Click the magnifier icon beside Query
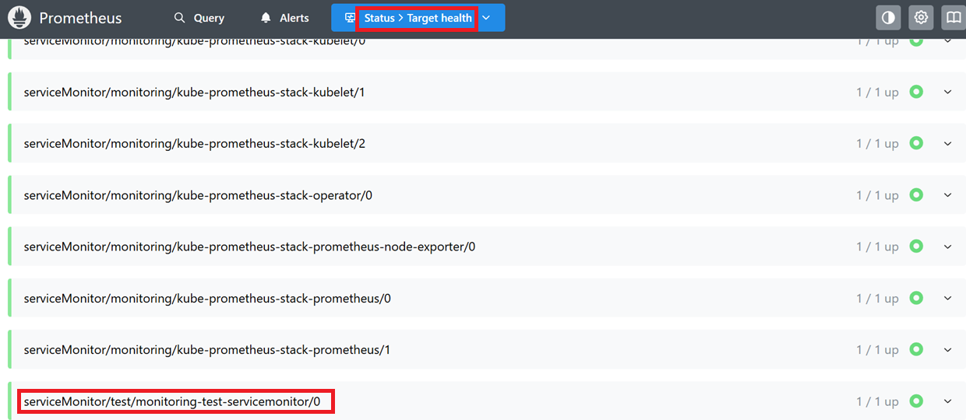 pyautogui.click(x=180, y=18)
